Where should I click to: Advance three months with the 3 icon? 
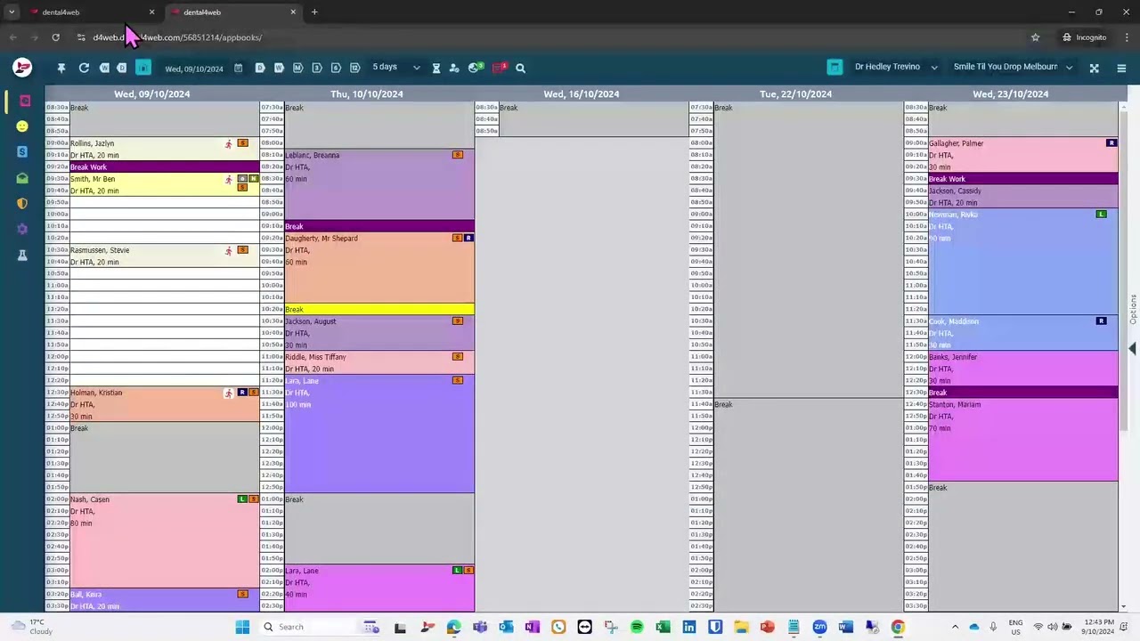point(317,68)
